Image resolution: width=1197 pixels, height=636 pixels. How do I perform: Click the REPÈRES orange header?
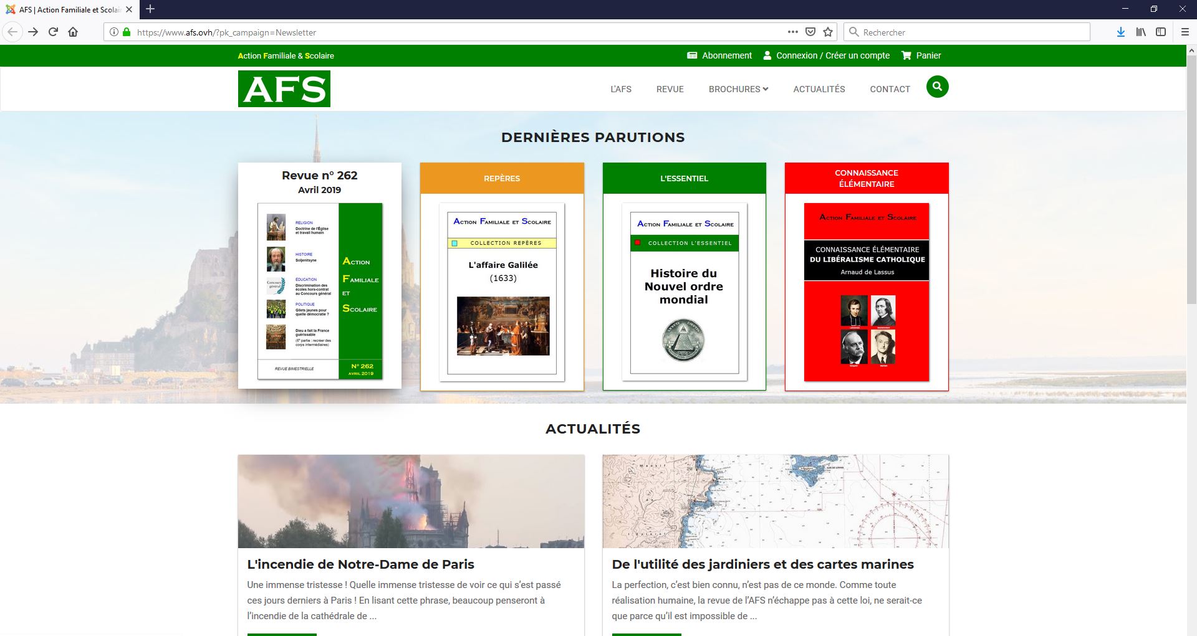coord(502,178)
